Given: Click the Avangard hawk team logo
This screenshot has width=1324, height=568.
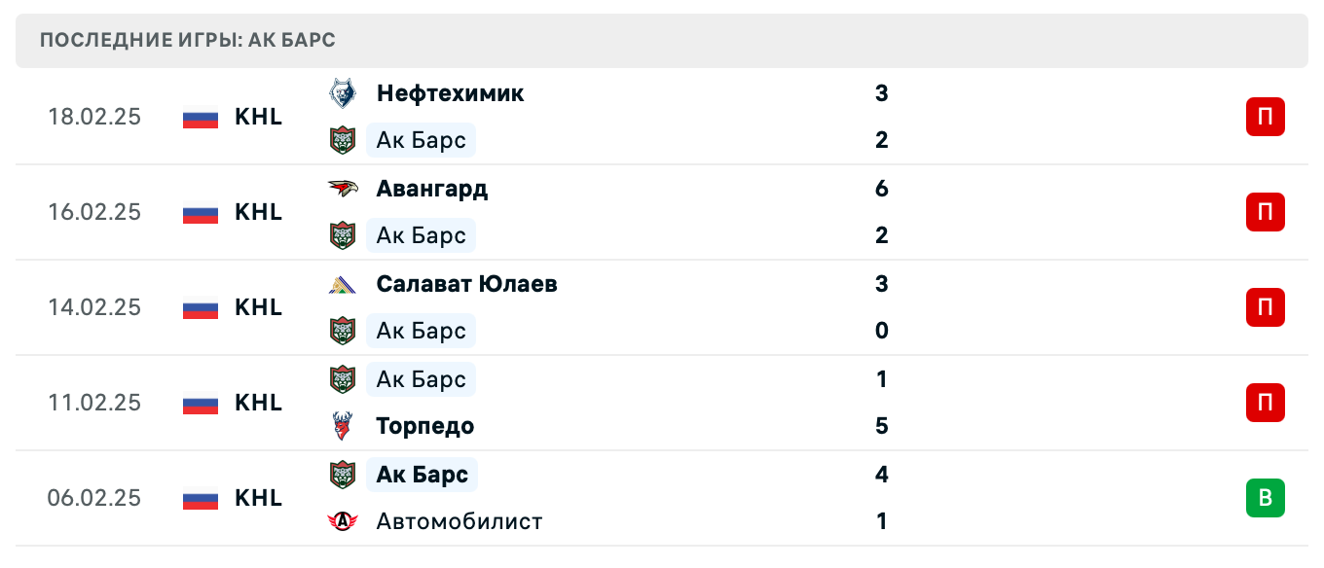Looking at the screenshot, I should (x=342, y=189).
